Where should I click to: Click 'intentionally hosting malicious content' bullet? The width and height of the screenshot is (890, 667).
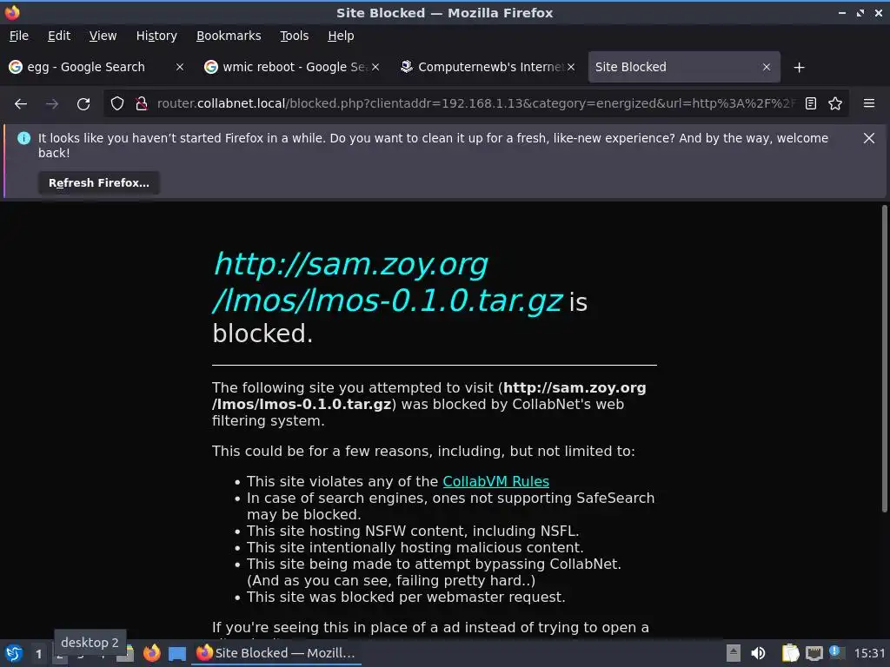[415, 548]
